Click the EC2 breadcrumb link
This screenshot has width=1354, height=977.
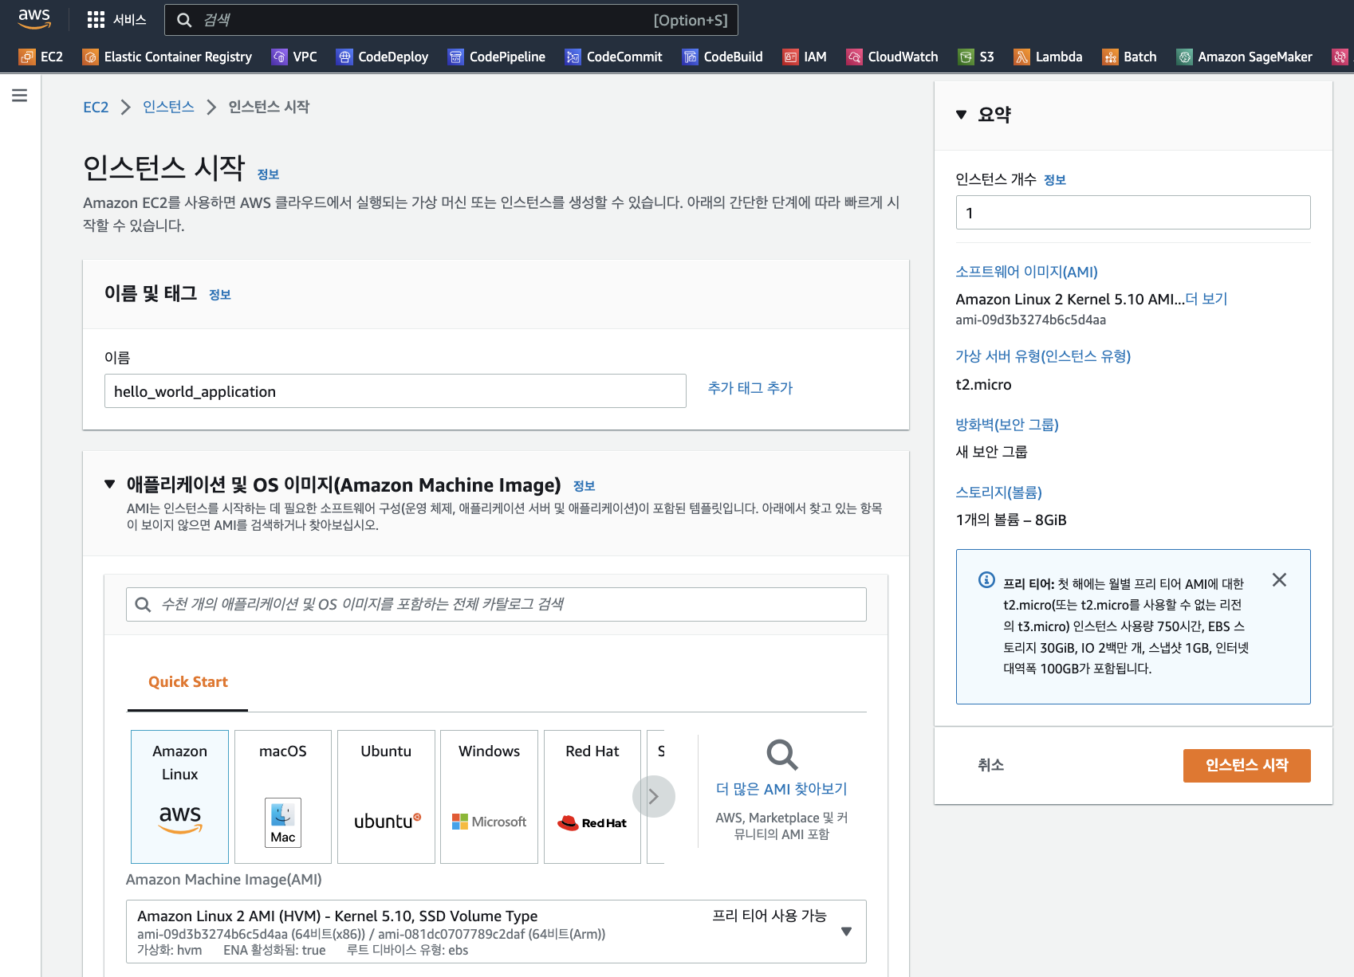coord(96,107)
